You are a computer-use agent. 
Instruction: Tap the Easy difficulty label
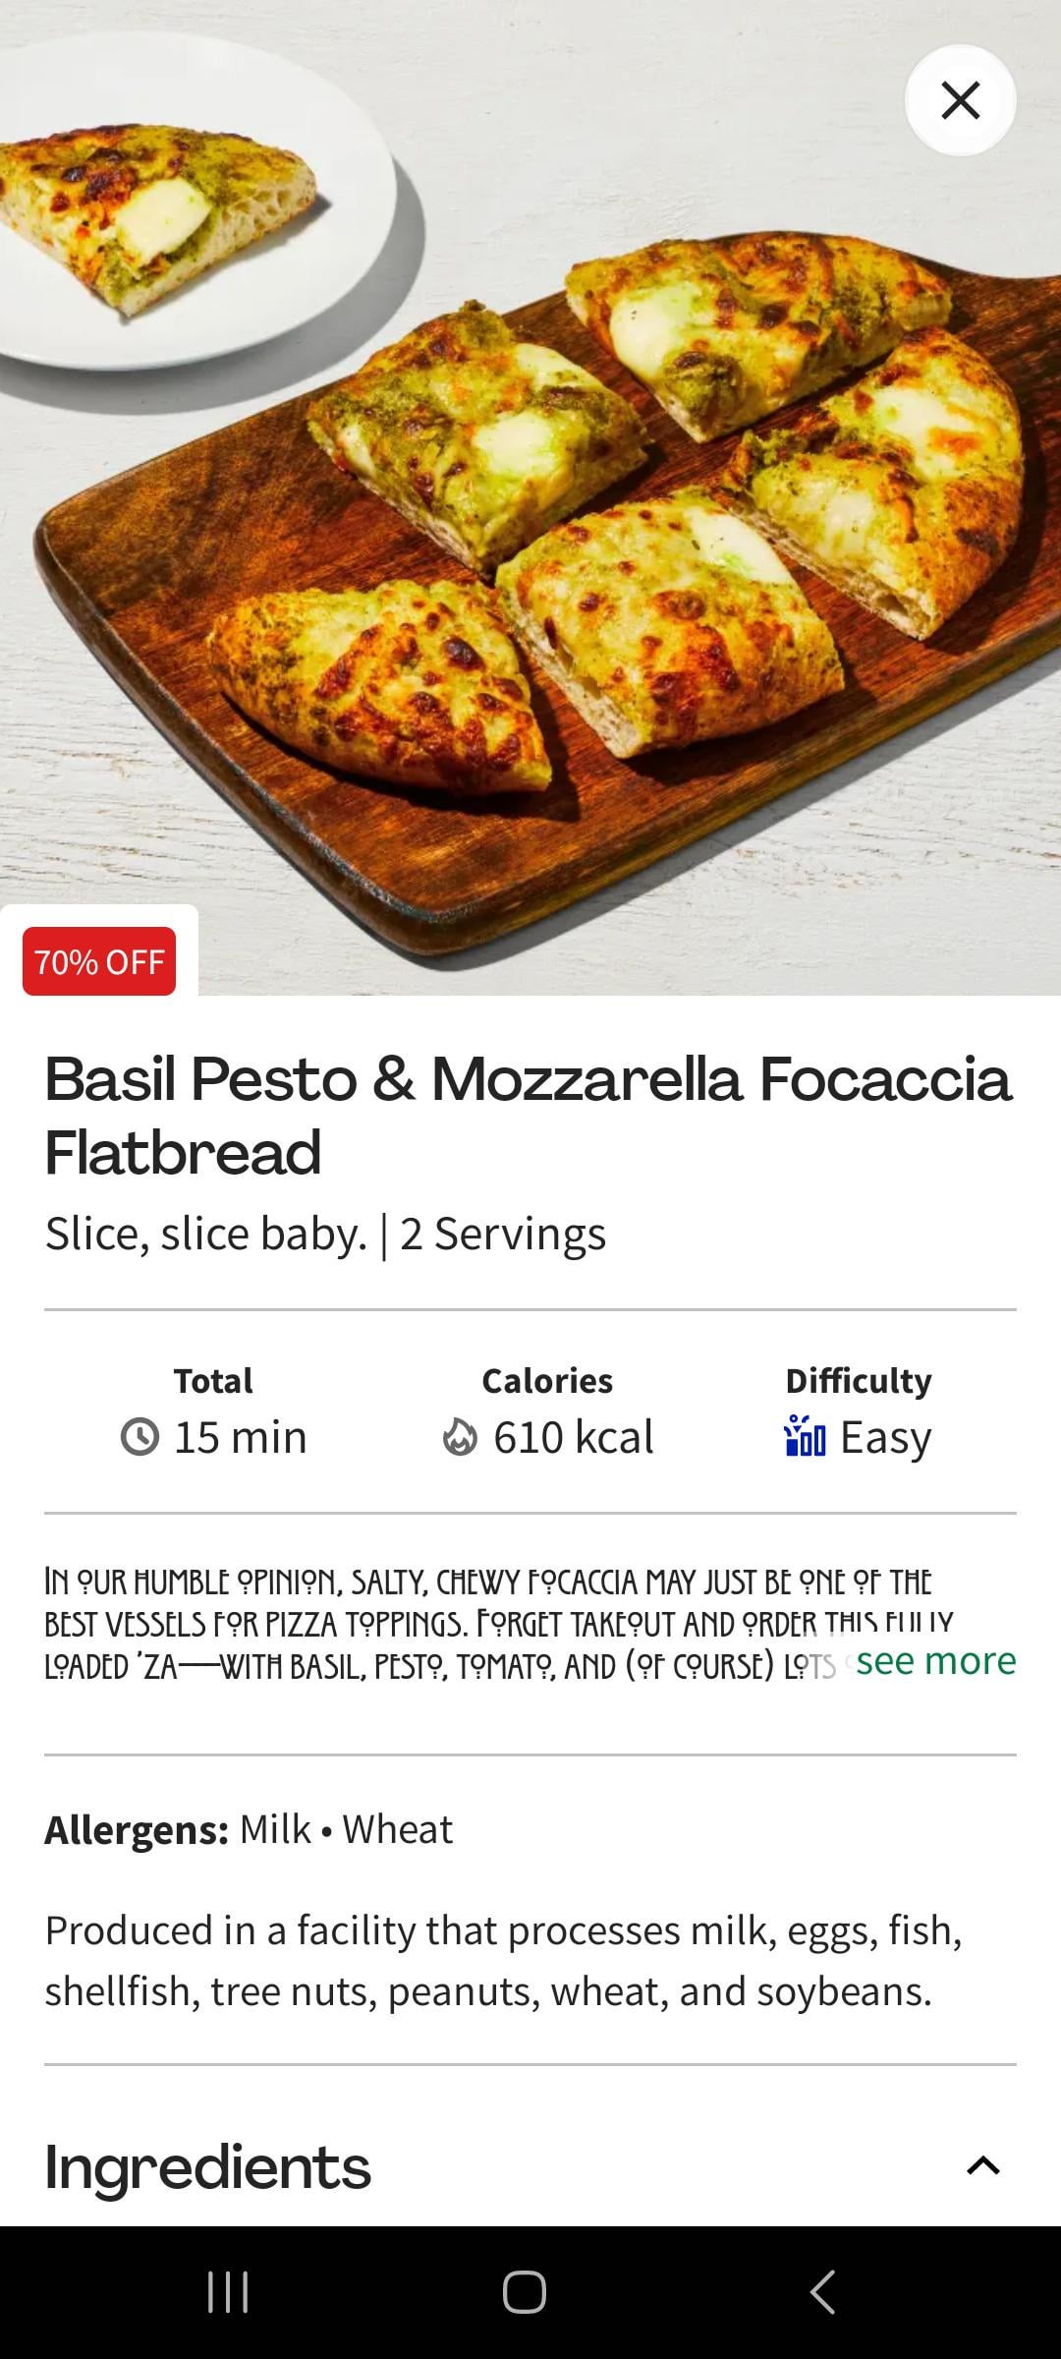(885, 1437)
